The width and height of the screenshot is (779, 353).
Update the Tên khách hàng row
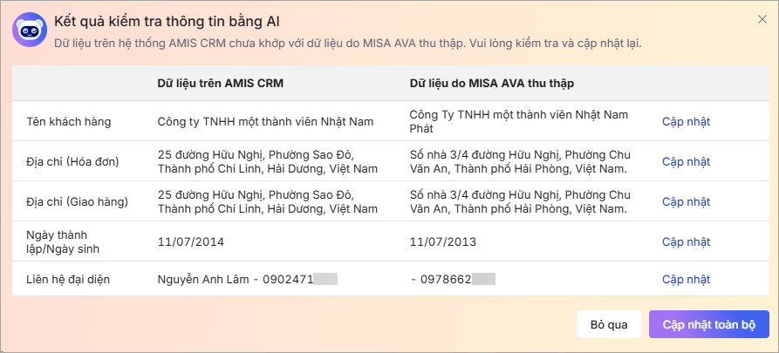[687, 122]
